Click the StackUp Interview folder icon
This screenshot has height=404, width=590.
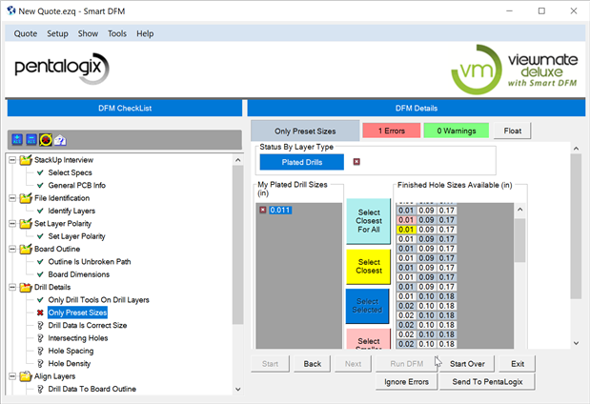click(25, 160)
